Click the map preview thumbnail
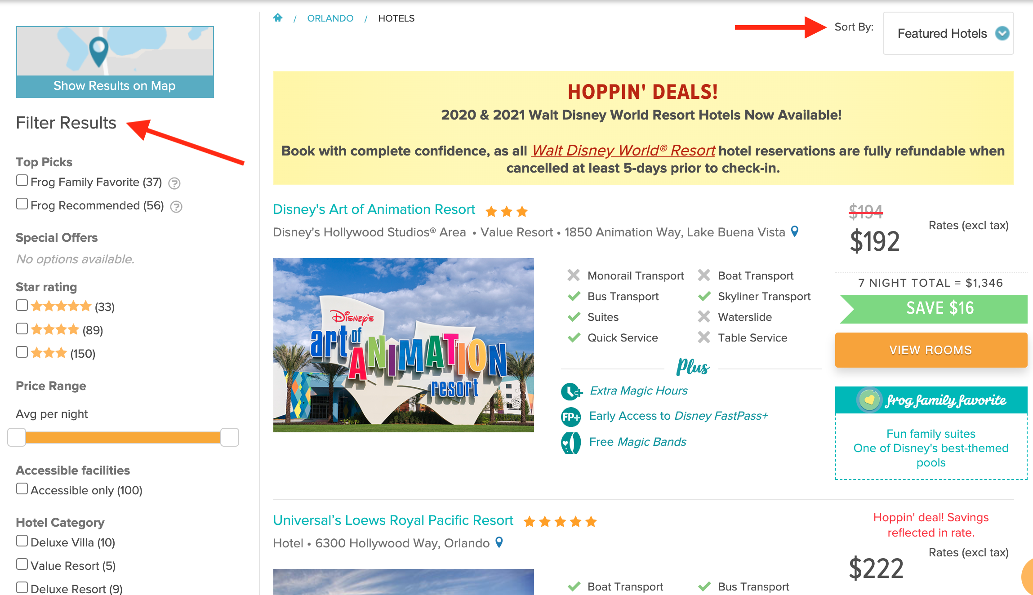Image resolution: width=1033 pixels, height=595 pixels. pyautogui.click(x=115, y=51)
